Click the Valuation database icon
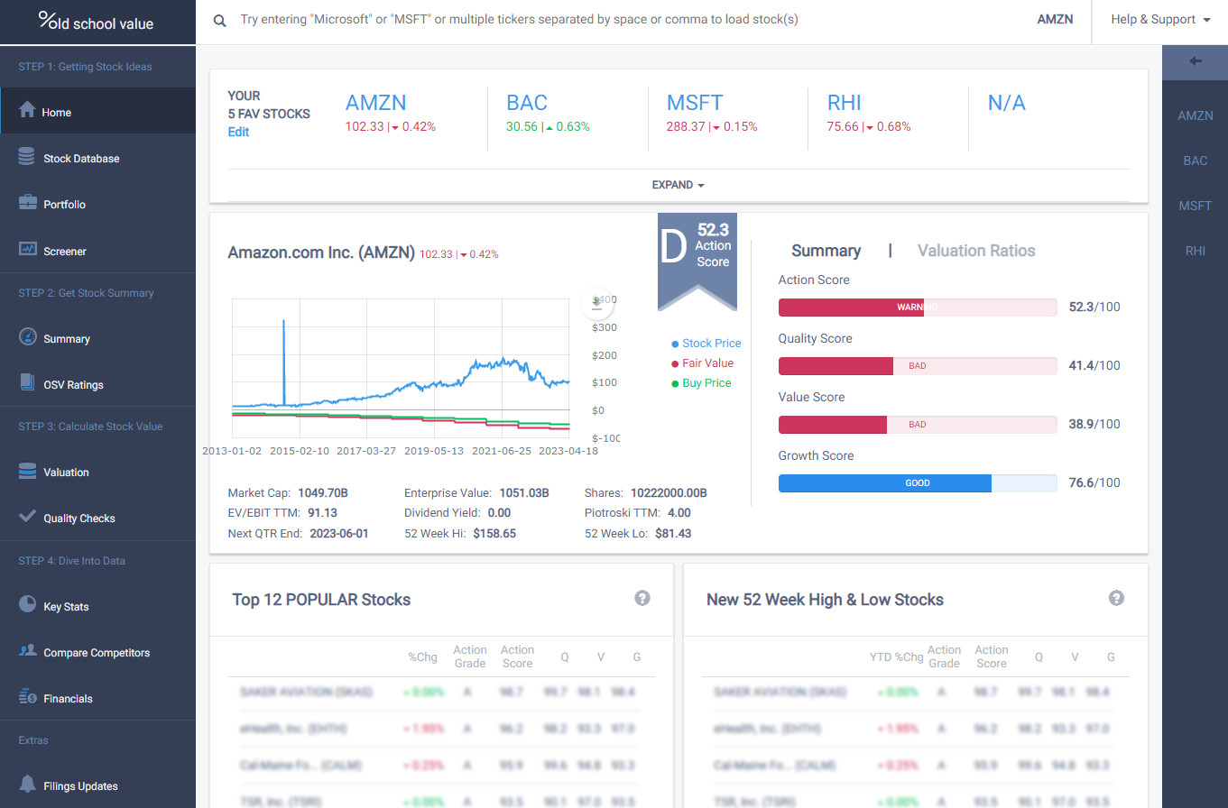 [27, 471]
